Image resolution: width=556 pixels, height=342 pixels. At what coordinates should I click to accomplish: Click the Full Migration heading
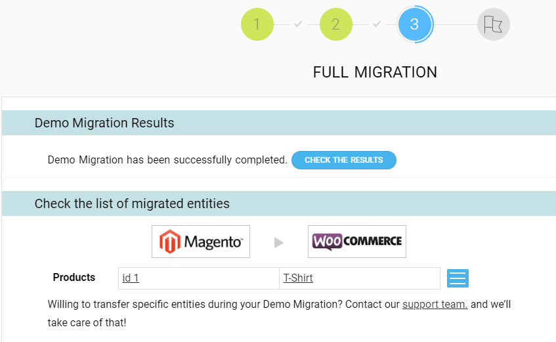[375, 72]
